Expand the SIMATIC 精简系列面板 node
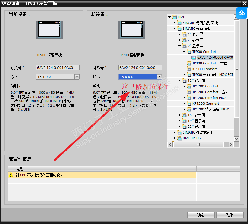 (174, 23)
